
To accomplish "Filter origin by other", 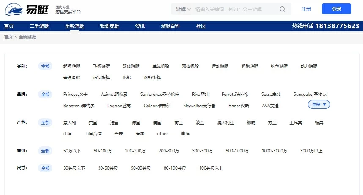I will (x=162, y=133).
